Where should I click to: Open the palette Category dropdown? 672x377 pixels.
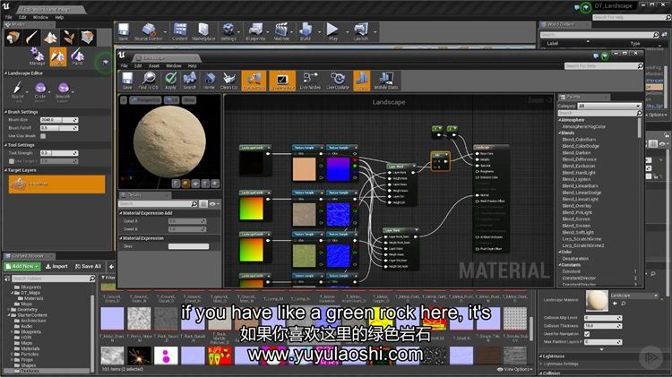[609, 106]
